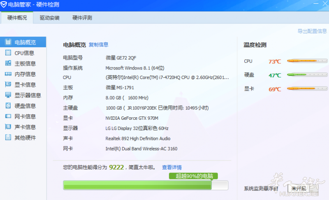Click the 电脑管家 shield logo in title bar
This screenshot has width=329, height=200.
point(4,5)
